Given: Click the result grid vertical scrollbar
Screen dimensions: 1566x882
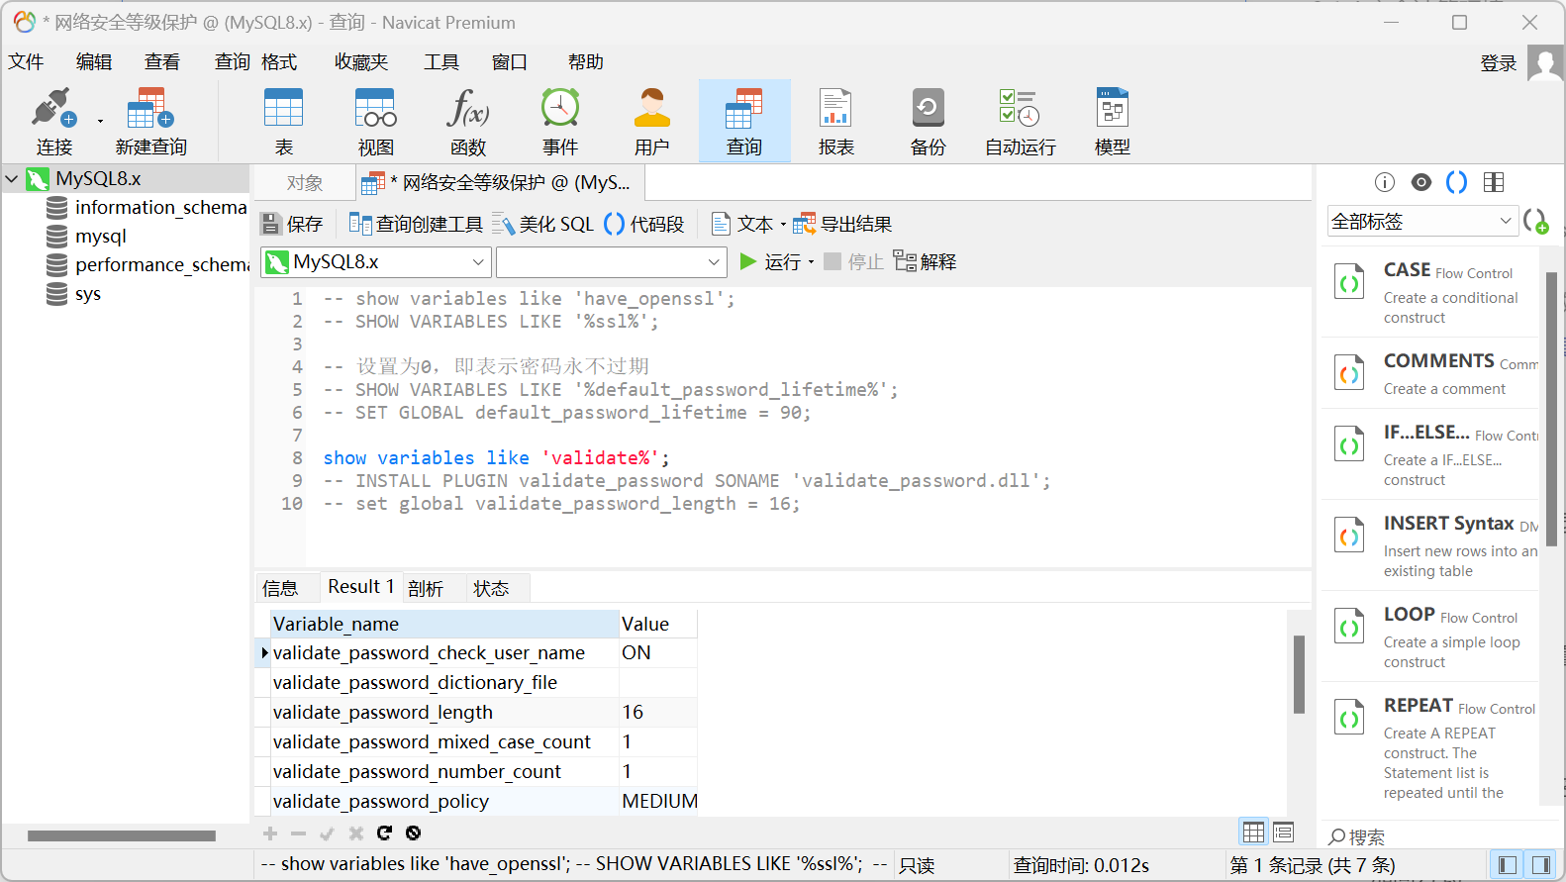Looking at the screenshot, I should coord(1299,673).
